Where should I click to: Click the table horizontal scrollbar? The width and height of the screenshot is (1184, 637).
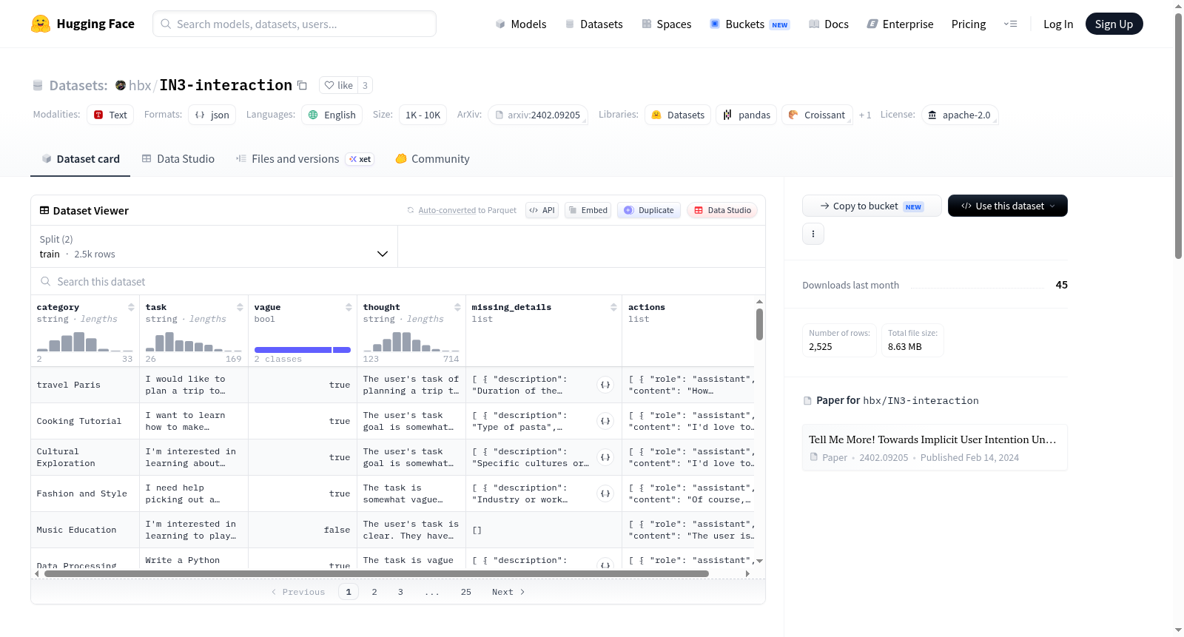pyautogui.click(x=377, y=573)
